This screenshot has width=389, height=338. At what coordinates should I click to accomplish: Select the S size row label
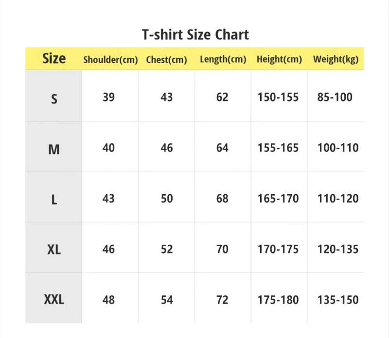tap(54, 99)
